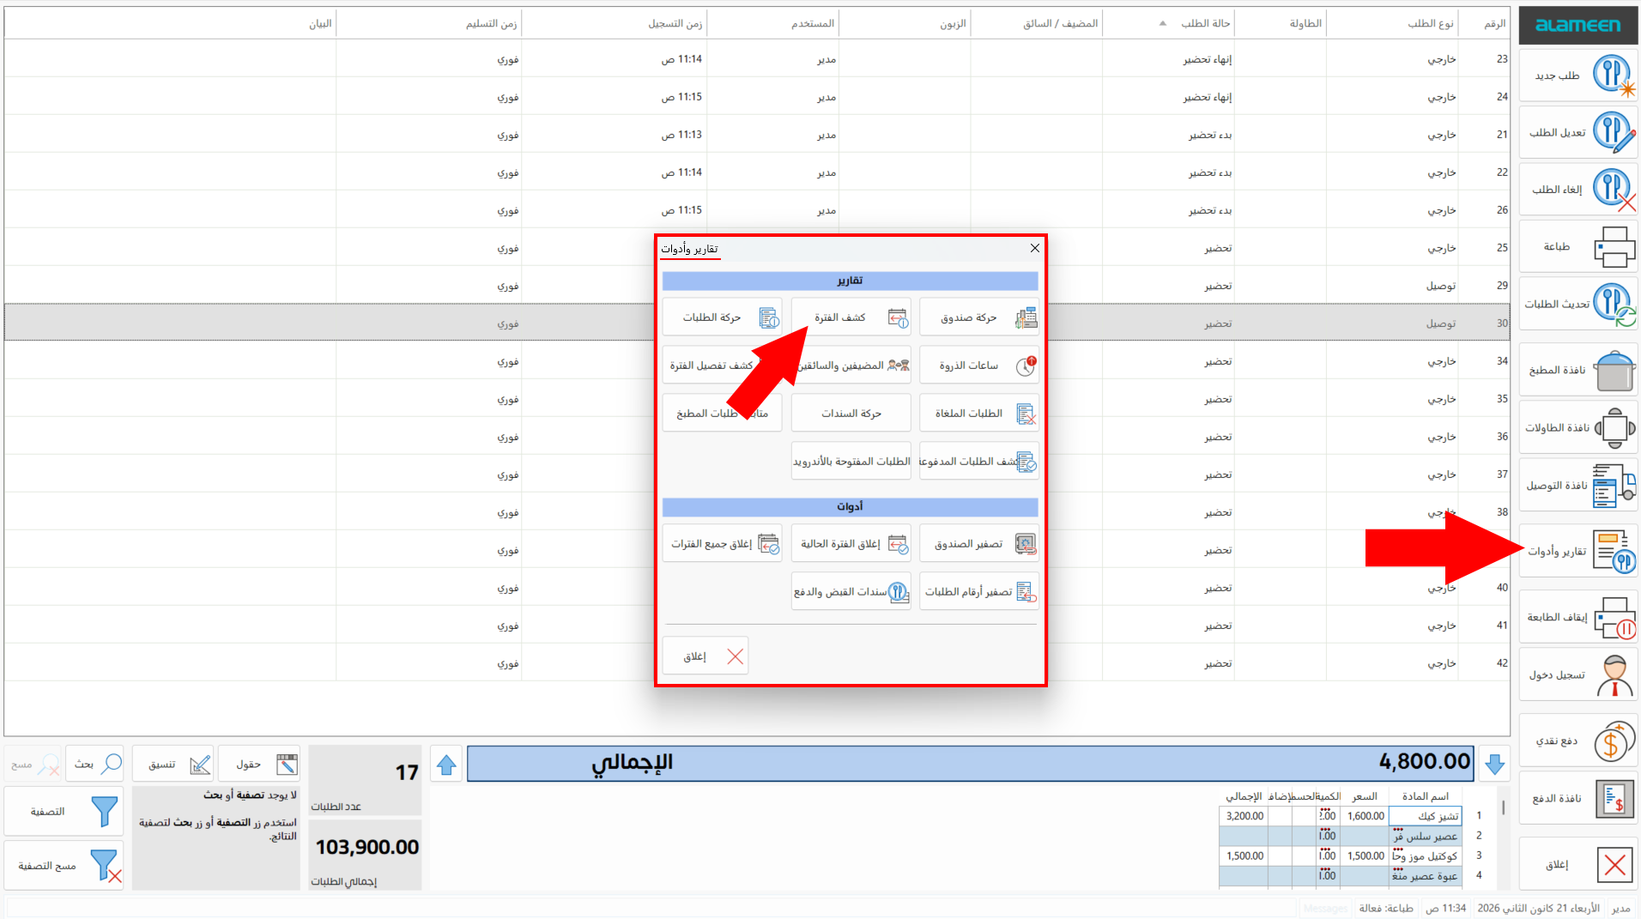The height and width of the screenshot is (919, 1641).
Task: Click مسح التصفية clear filter button
Action: (64, 866)
